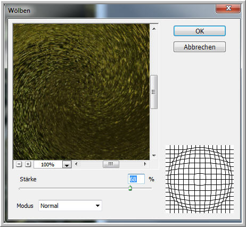Click the preview's vertical scrollbar thumb
246x227 pixels.
tap(154, 92)
